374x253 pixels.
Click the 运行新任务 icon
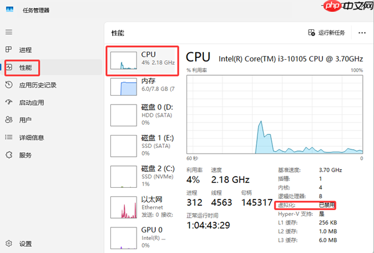point(311,32)
